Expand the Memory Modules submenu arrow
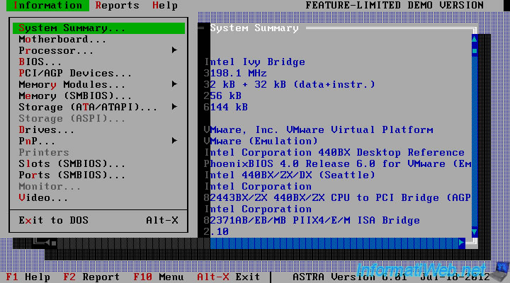The width and height of the screenshot is (510, 283). coord(174,85)
